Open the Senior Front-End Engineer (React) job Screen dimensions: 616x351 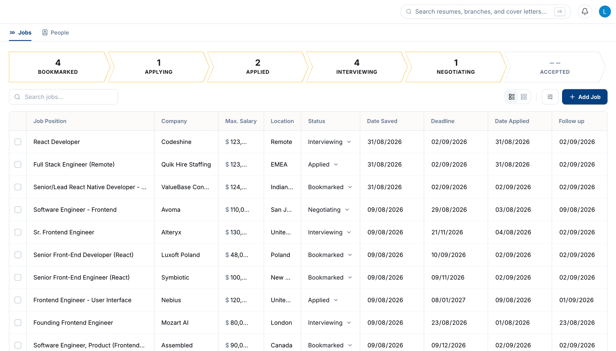(82, 278)
